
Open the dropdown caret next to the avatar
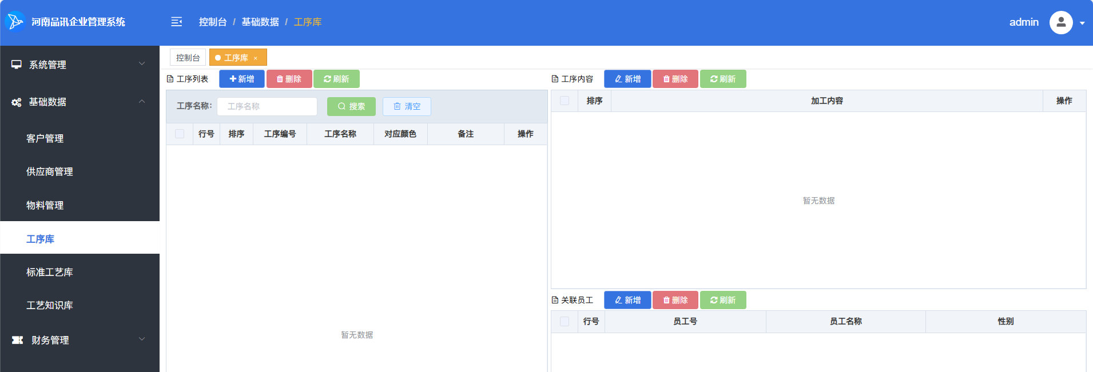tap(1082, 23)
